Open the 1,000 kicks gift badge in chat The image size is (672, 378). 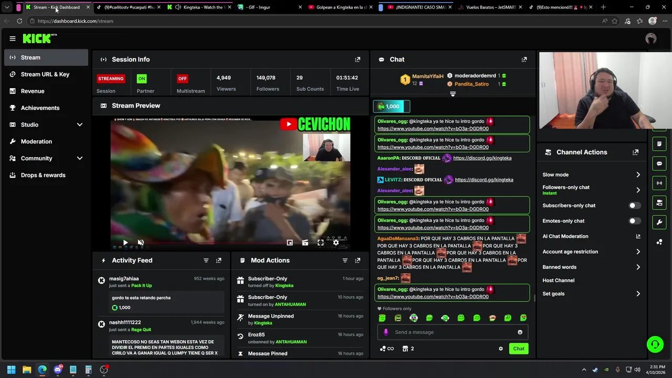(x=392, y=107)
